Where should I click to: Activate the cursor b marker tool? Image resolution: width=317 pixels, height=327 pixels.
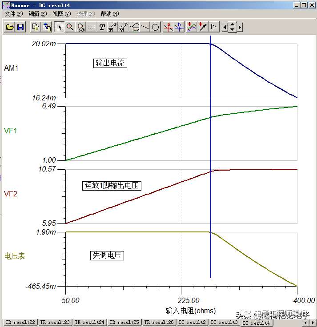click(179, 27)
